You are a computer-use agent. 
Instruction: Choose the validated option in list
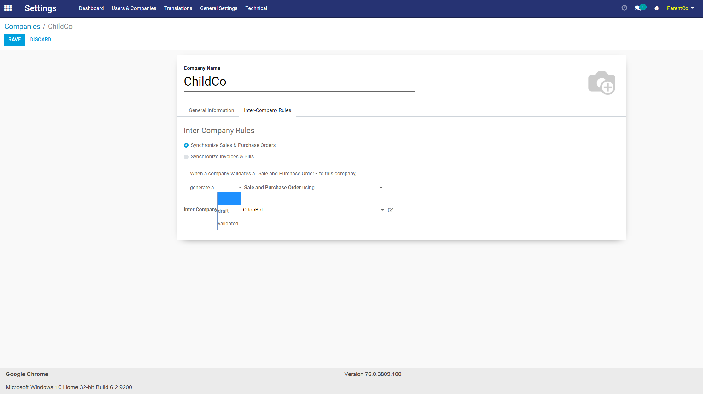pyautogui.click(x=228, y=223)
